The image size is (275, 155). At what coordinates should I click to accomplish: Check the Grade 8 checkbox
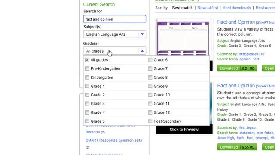[x=150, y=77]
